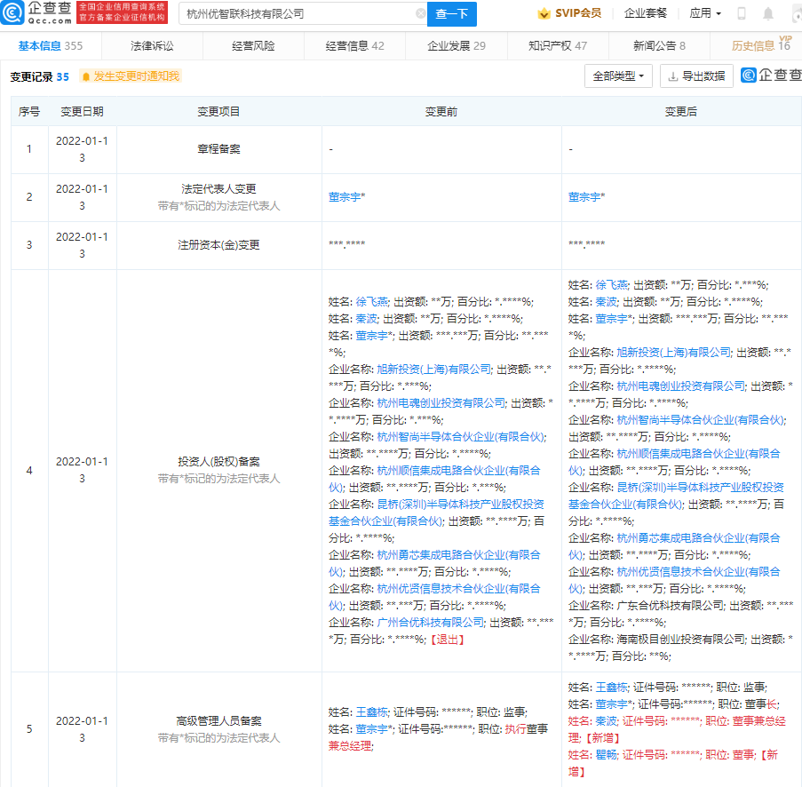Viewport: 802px width, 787px height.
Task: Click the 企查查 logo in the header
Action: coord(36,13)
